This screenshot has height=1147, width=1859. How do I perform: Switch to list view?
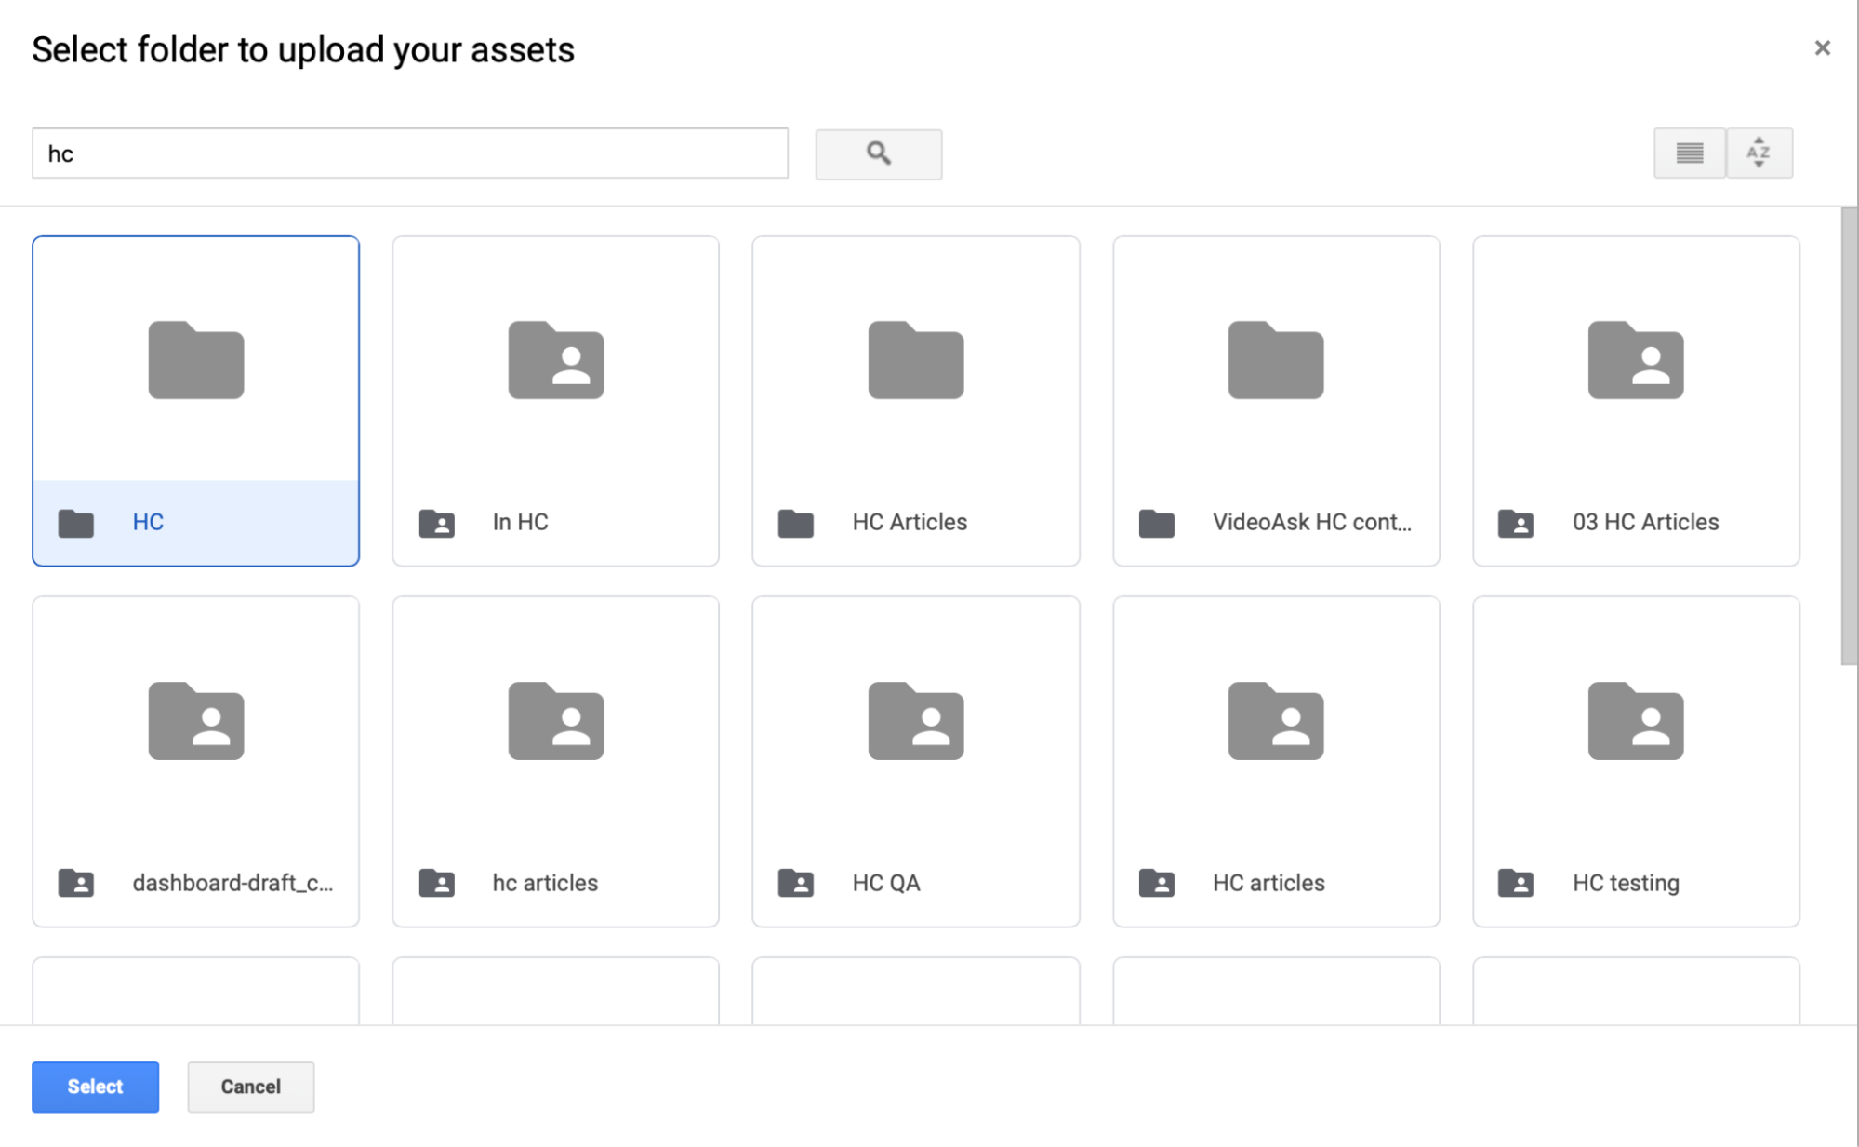tap(1689, 153)
